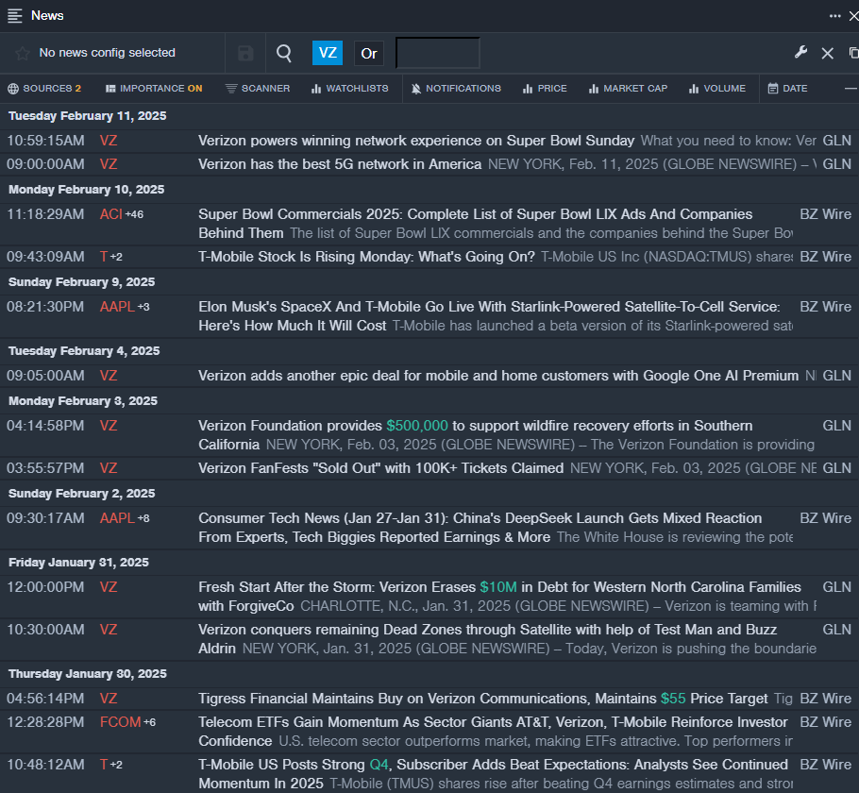
Task: Open Verizon conquers remaining Dead Zones headline
Action: 488,639
